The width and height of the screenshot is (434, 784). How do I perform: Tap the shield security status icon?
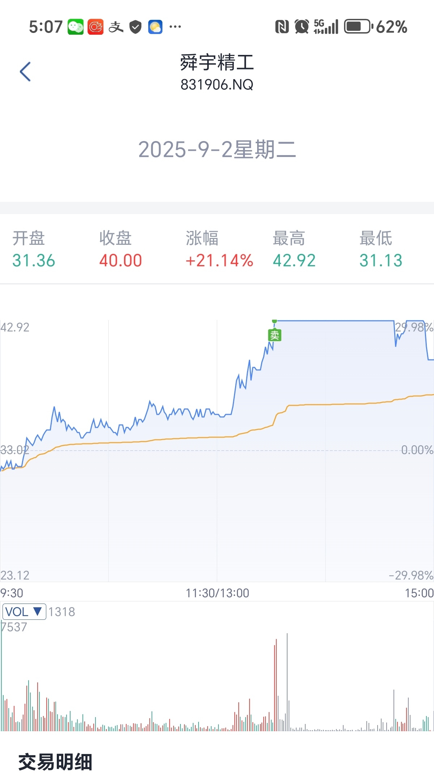(x=136, y=27)
